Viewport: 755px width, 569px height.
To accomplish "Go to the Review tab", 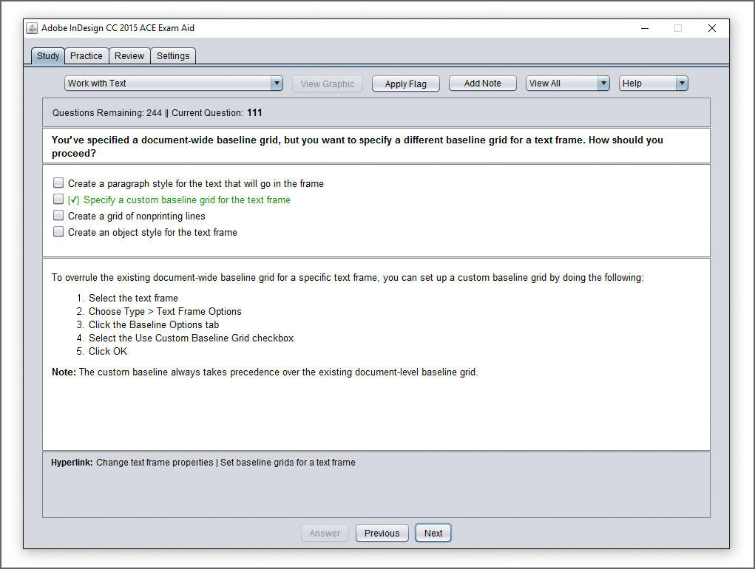I will pos(129,56).
